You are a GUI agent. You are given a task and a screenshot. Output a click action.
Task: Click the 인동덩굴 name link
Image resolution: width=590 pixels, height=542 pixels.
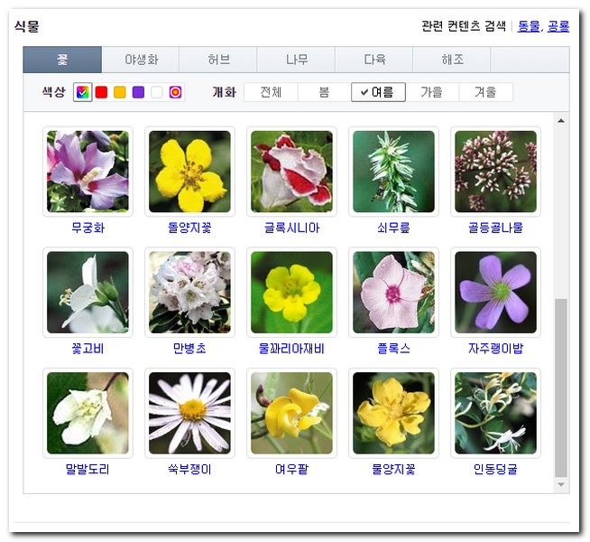(x=495, y=470)
